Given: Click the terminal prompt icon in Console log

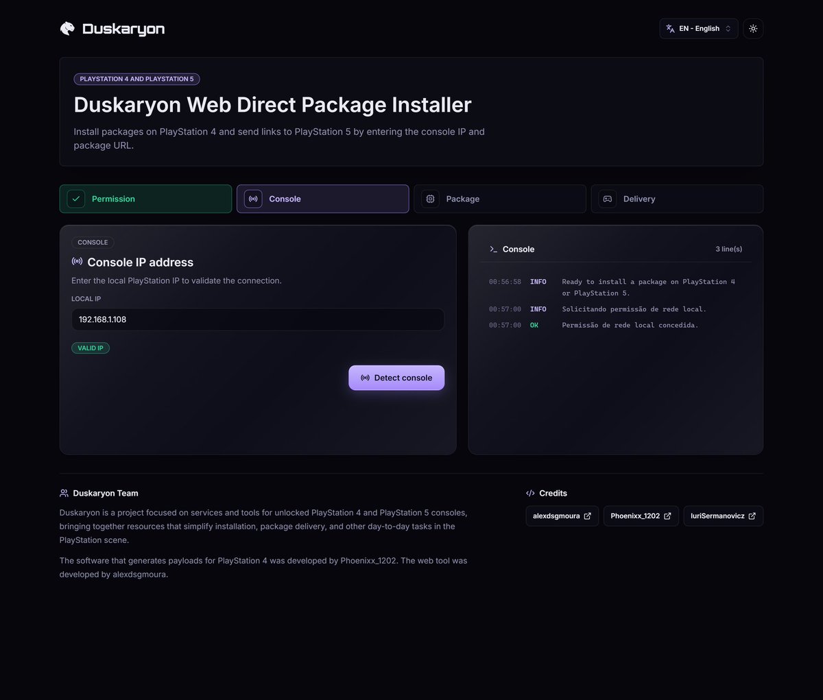Looking at the screenshot, I should 493,250.
